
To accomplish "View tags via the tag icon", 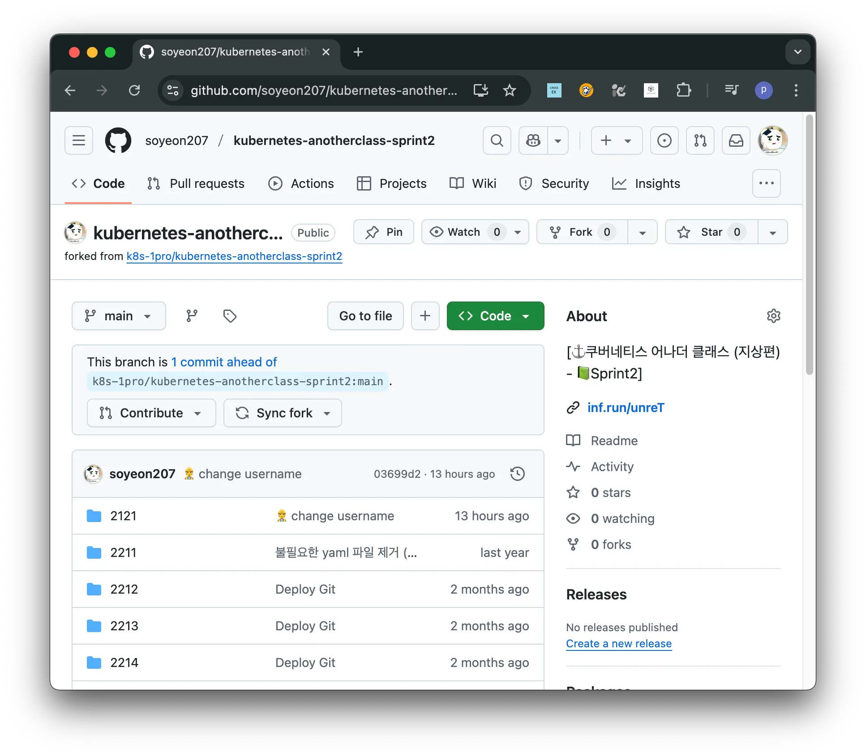I will (x=230, y=316).
